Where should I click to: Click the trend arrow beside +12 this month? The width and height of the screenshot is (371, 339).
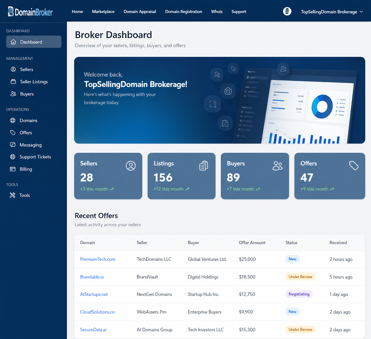(x=187, y=189)
